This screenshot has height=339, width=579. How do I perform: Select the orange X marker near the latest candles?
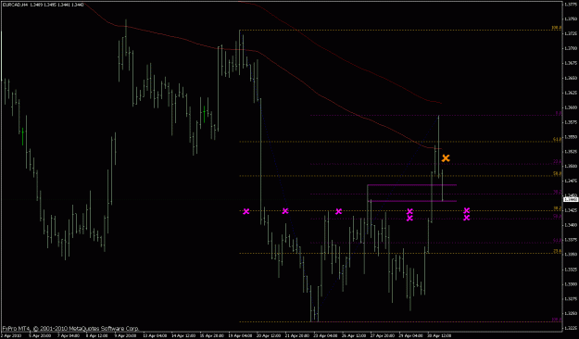446,158
